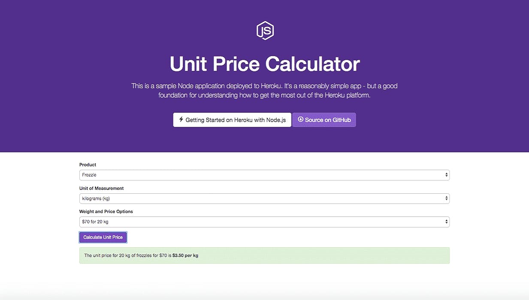Click the Calculate Unit Price button
Image resolution: width=529 pixels, height=300 pixels.
103,237
